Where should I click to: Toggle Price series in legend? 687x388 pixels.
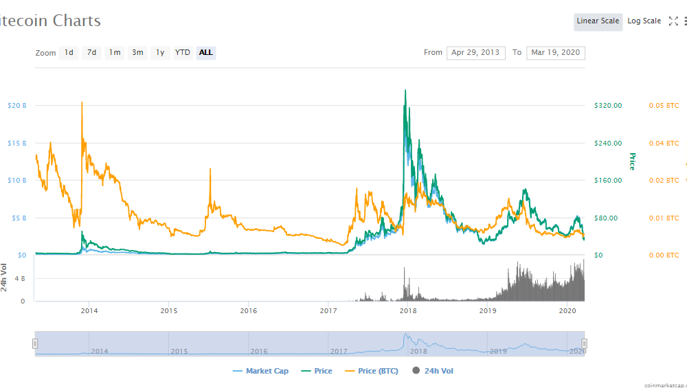(x=317, y=371)
